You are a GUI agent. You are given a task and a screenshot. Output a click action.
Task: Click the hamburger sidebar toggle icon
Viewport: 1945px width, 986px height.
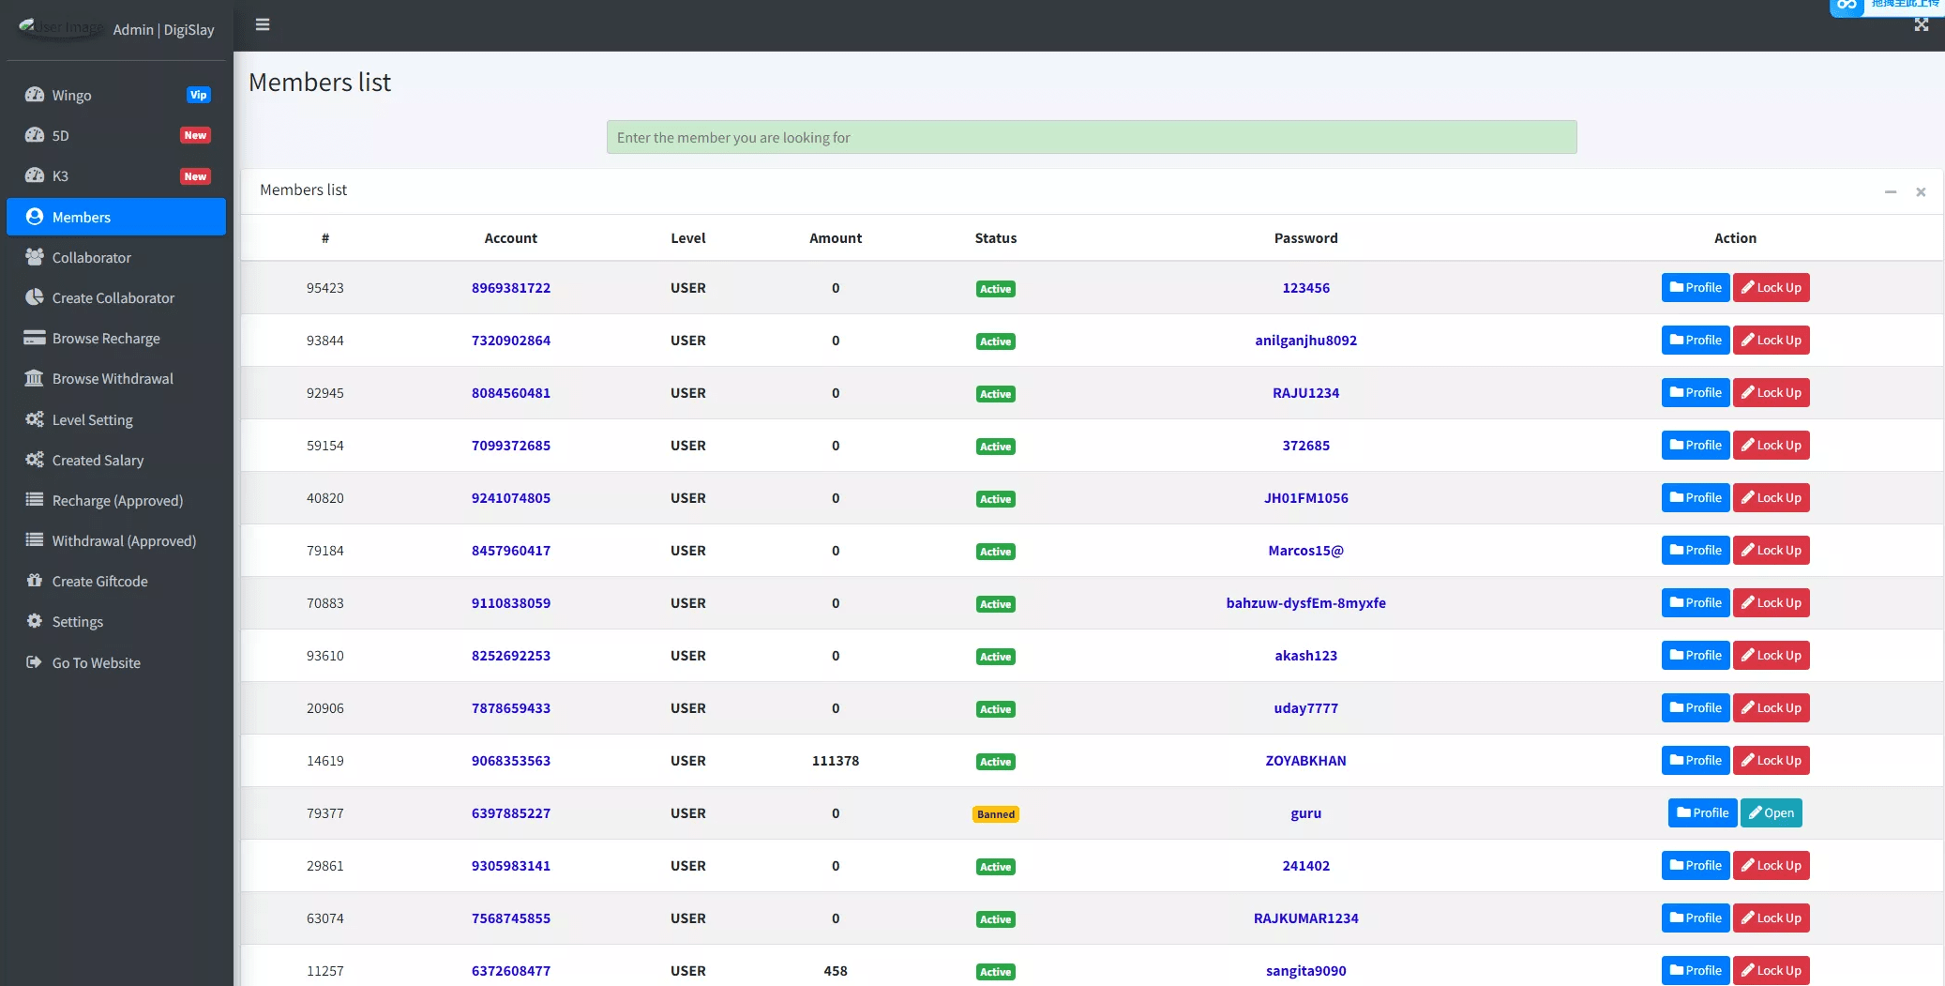(263, 25)
